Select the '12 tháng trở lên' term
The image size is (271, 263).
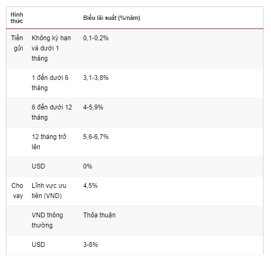click(x=49, y=142)
